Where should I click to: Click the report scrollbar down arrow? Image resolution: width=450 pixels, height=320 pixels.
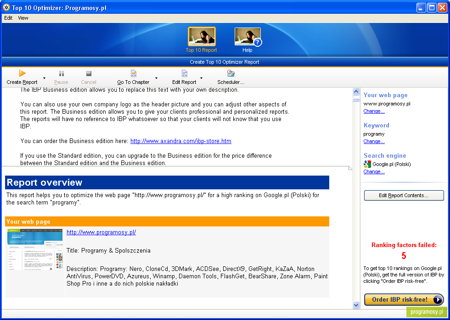[356, 305]
